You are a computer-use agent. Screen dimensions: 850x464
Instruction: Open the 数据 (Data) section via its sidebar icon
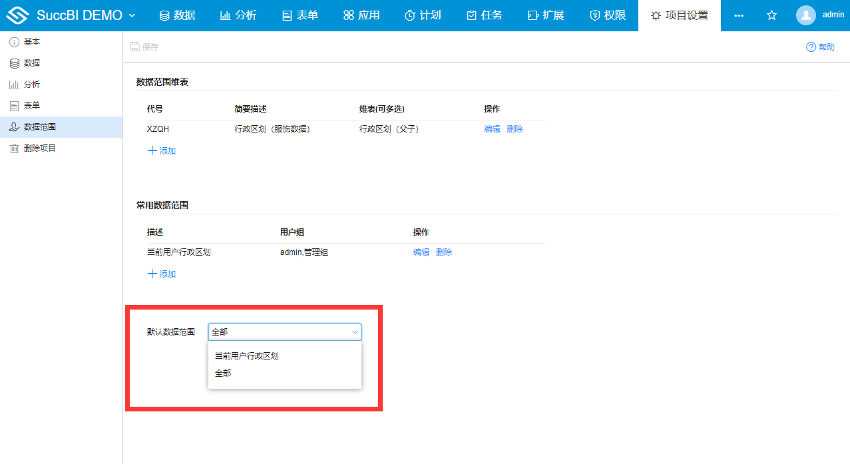pyautogui.click(x=15, y=63)
